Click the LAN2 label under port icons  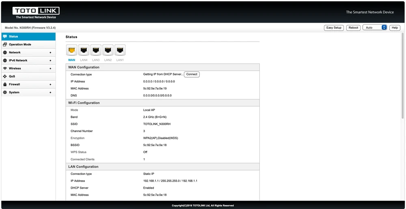[x=108, y=60]
